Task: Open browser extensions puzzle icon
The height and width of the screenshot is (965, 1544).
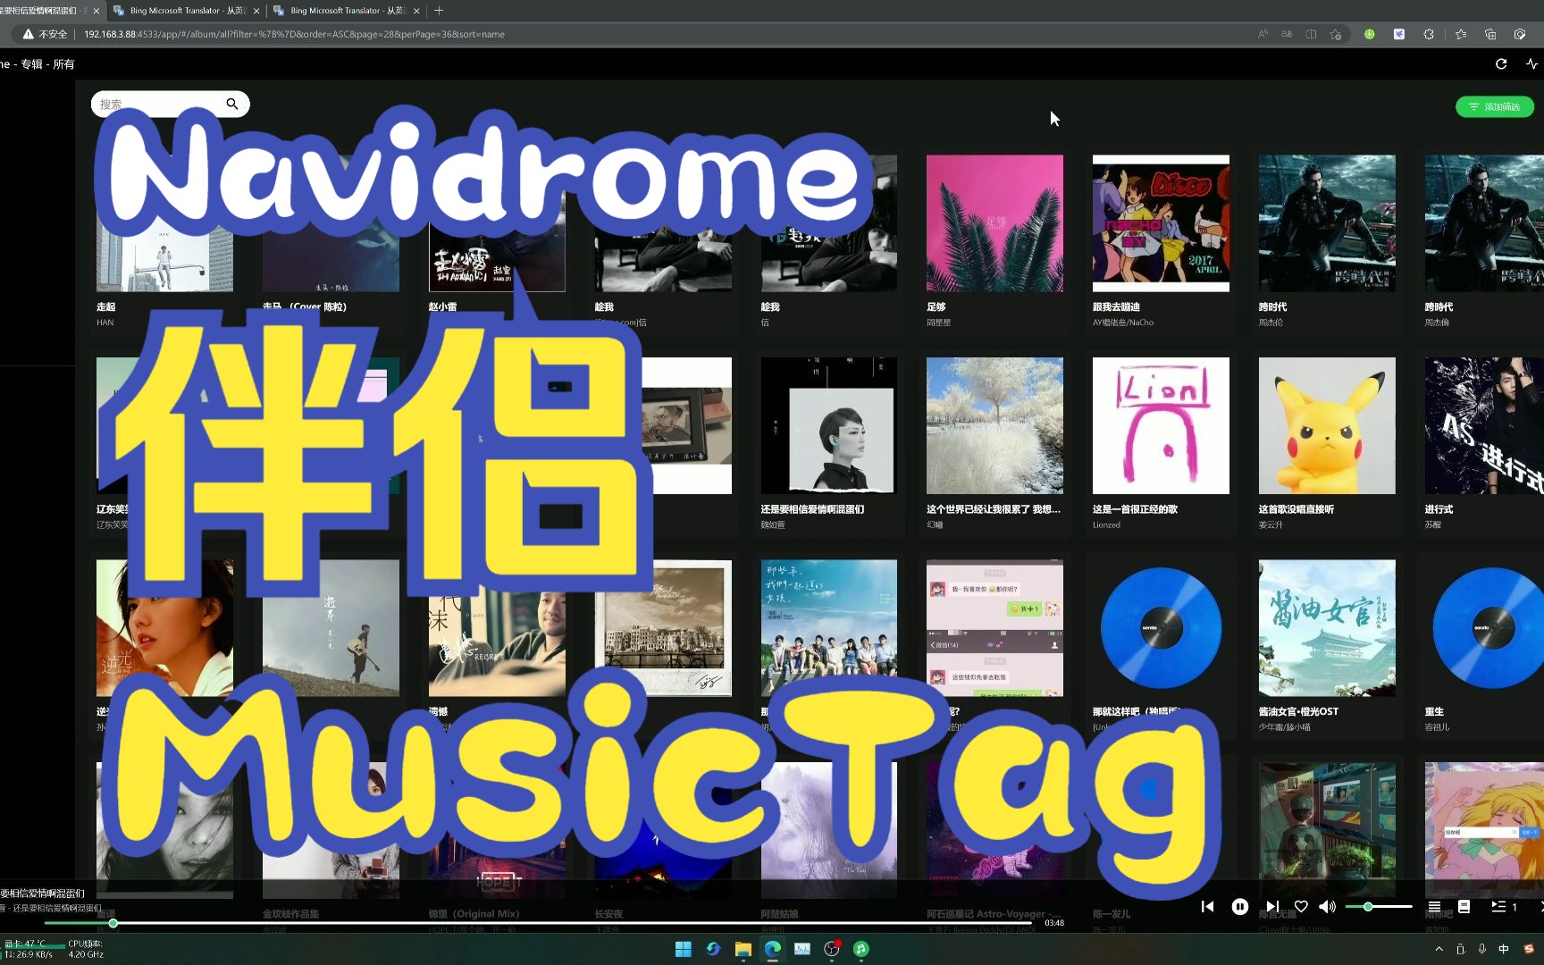Action: click(x=1429, y=34)
